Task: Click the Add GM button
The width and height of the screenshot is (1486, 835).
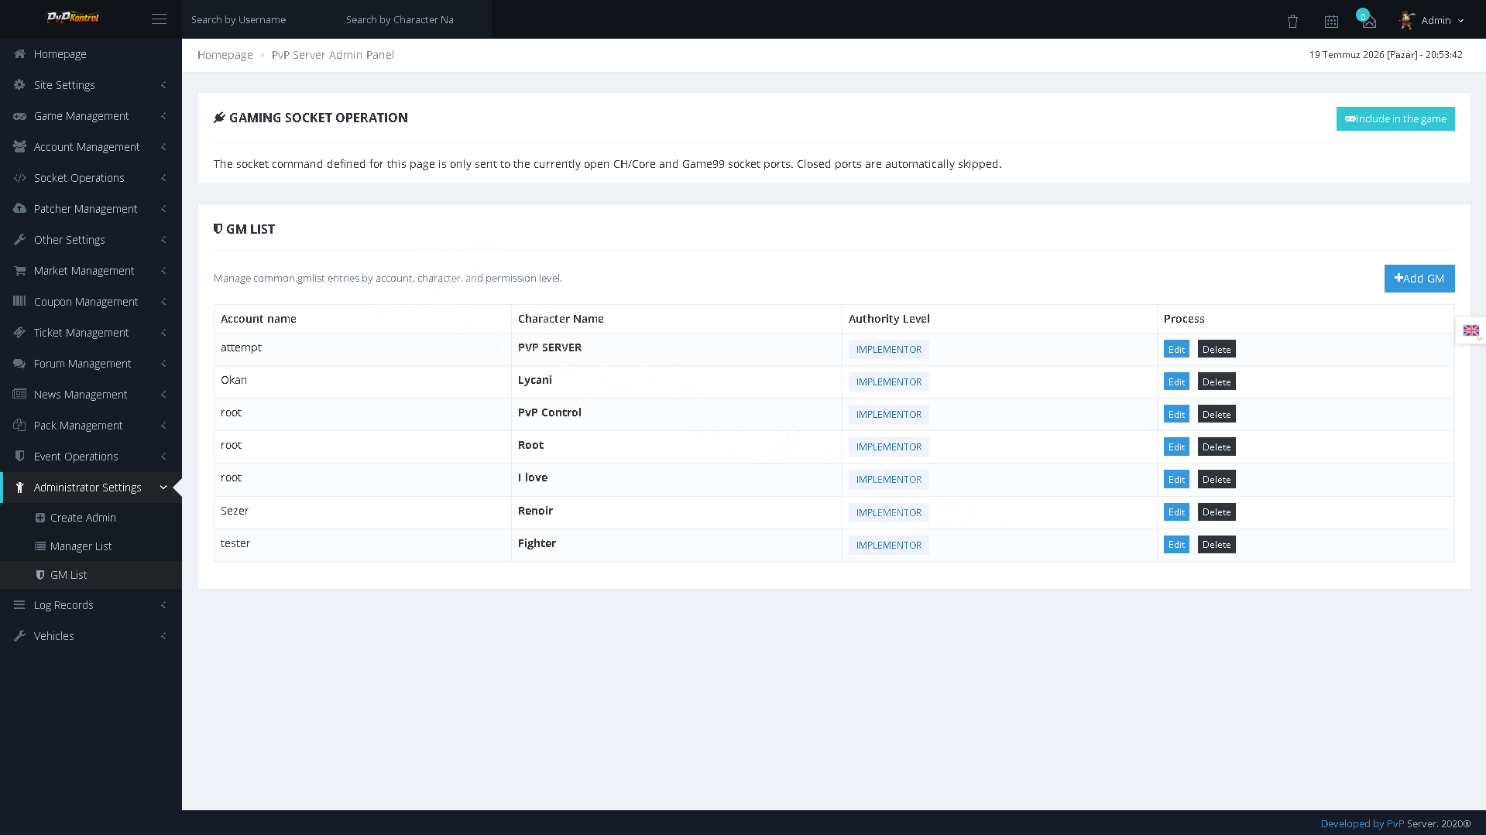Action: pos(1419,279)
